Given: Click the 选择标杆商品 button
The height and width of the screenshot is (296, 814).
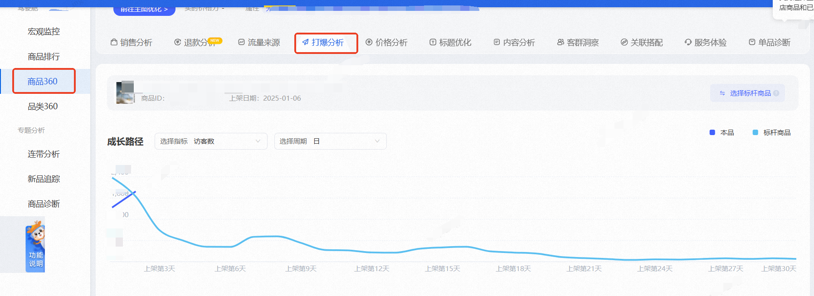Looking at the screenshot, I should [747, 93].
